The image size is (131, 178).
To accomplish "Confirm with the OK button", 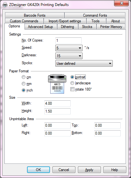I will tap(38, 170).
